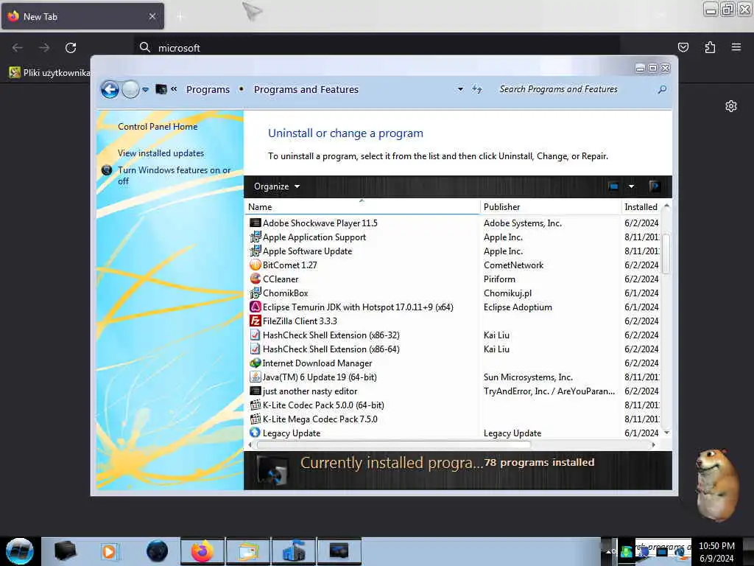
Task: Click the CCleaner icon in list
Action: 255,279
